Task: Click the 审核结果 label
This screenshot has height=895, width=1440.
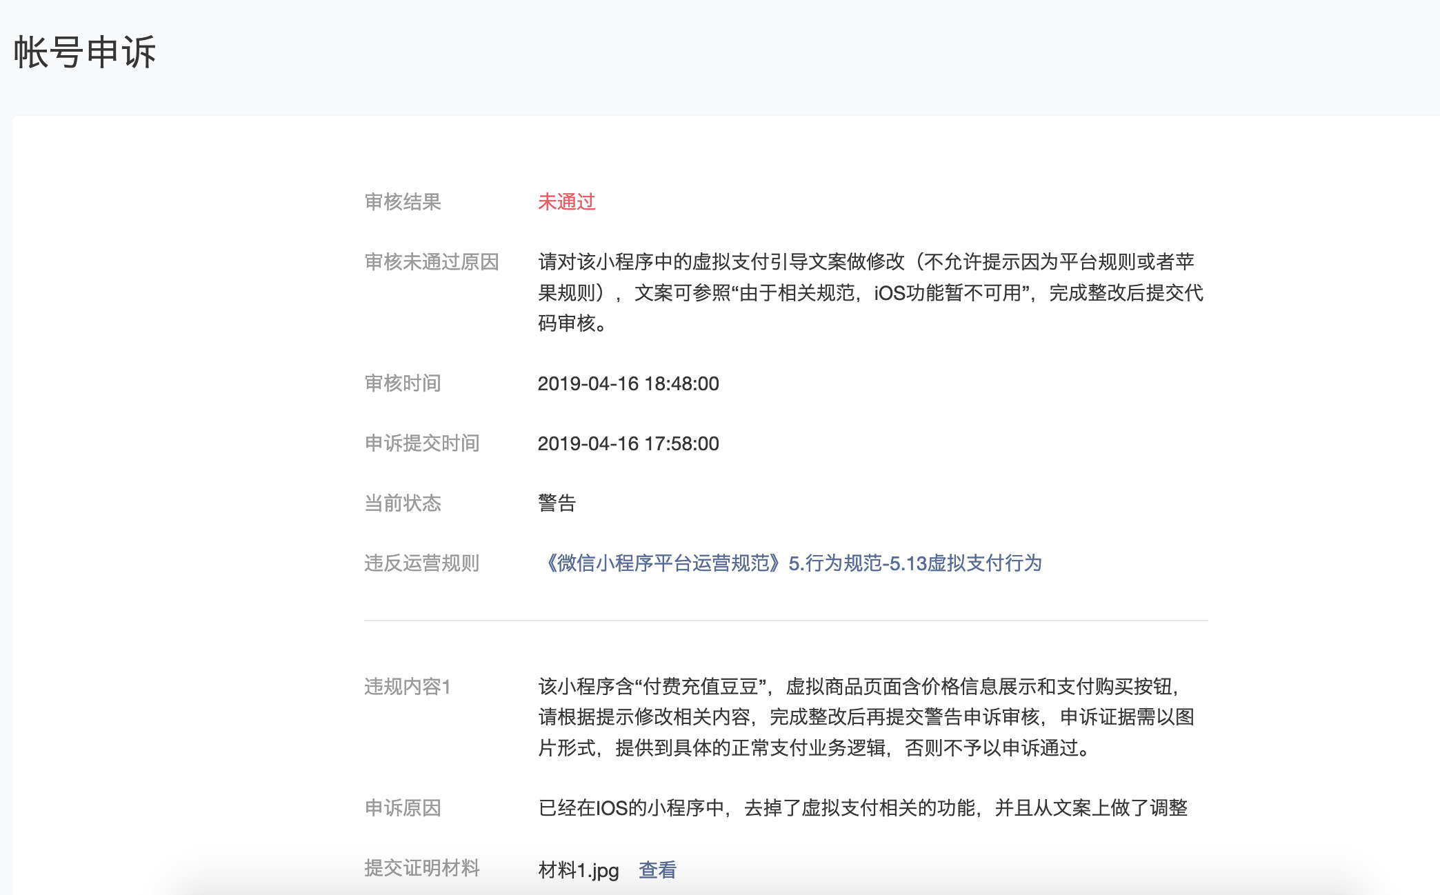Action: click(x=403, y=202)
